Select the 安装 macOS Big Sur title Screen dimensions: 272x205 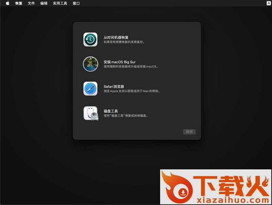120,62
